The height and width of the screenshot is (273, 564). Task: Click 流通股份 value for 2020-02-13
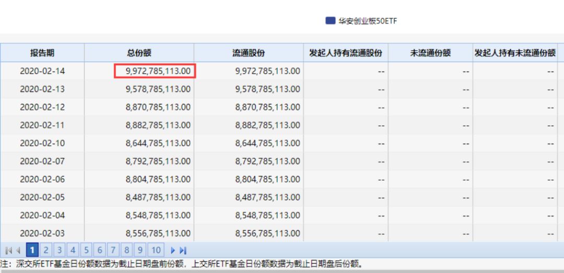click(x=267, y=89)
